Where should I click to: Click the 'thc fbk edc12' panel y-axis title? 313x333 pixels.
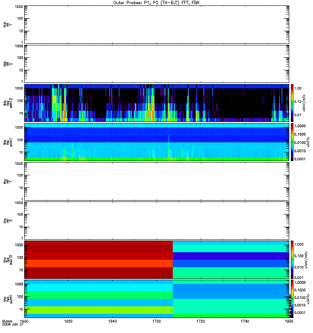pyautogui.click(x=8, y=259)
